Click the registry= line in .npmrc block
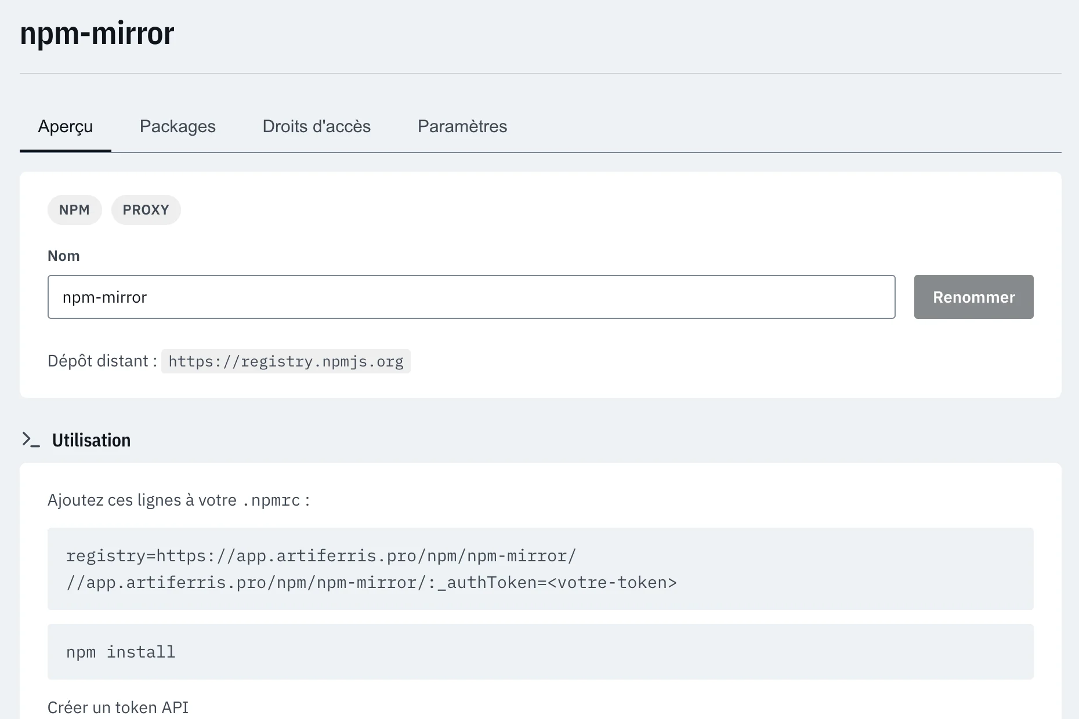The width and height of the screenshot is (1079, 719). point(321,555)
